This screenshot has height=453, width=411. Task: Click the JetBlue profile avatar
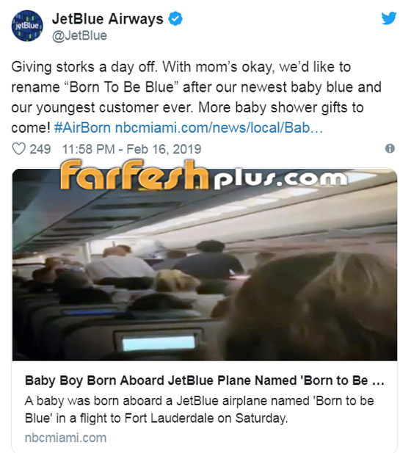pyautogui.click(x=27, y=26)
